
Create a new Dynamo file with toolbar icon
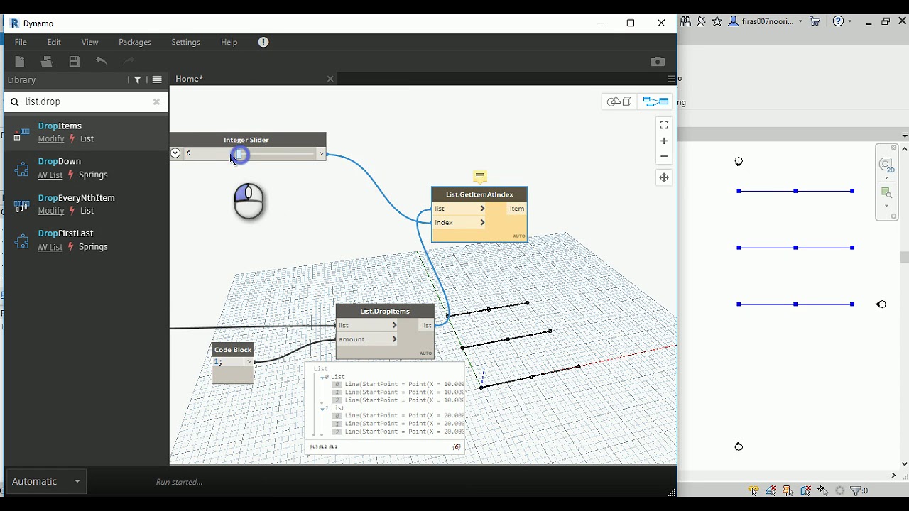[20, 62]
